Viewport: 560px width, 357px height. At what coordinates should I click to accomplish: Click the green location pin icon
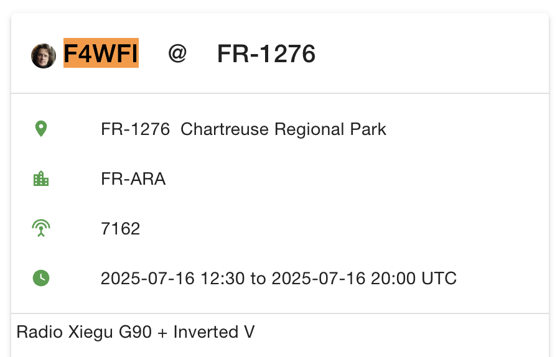click(41, 129)
